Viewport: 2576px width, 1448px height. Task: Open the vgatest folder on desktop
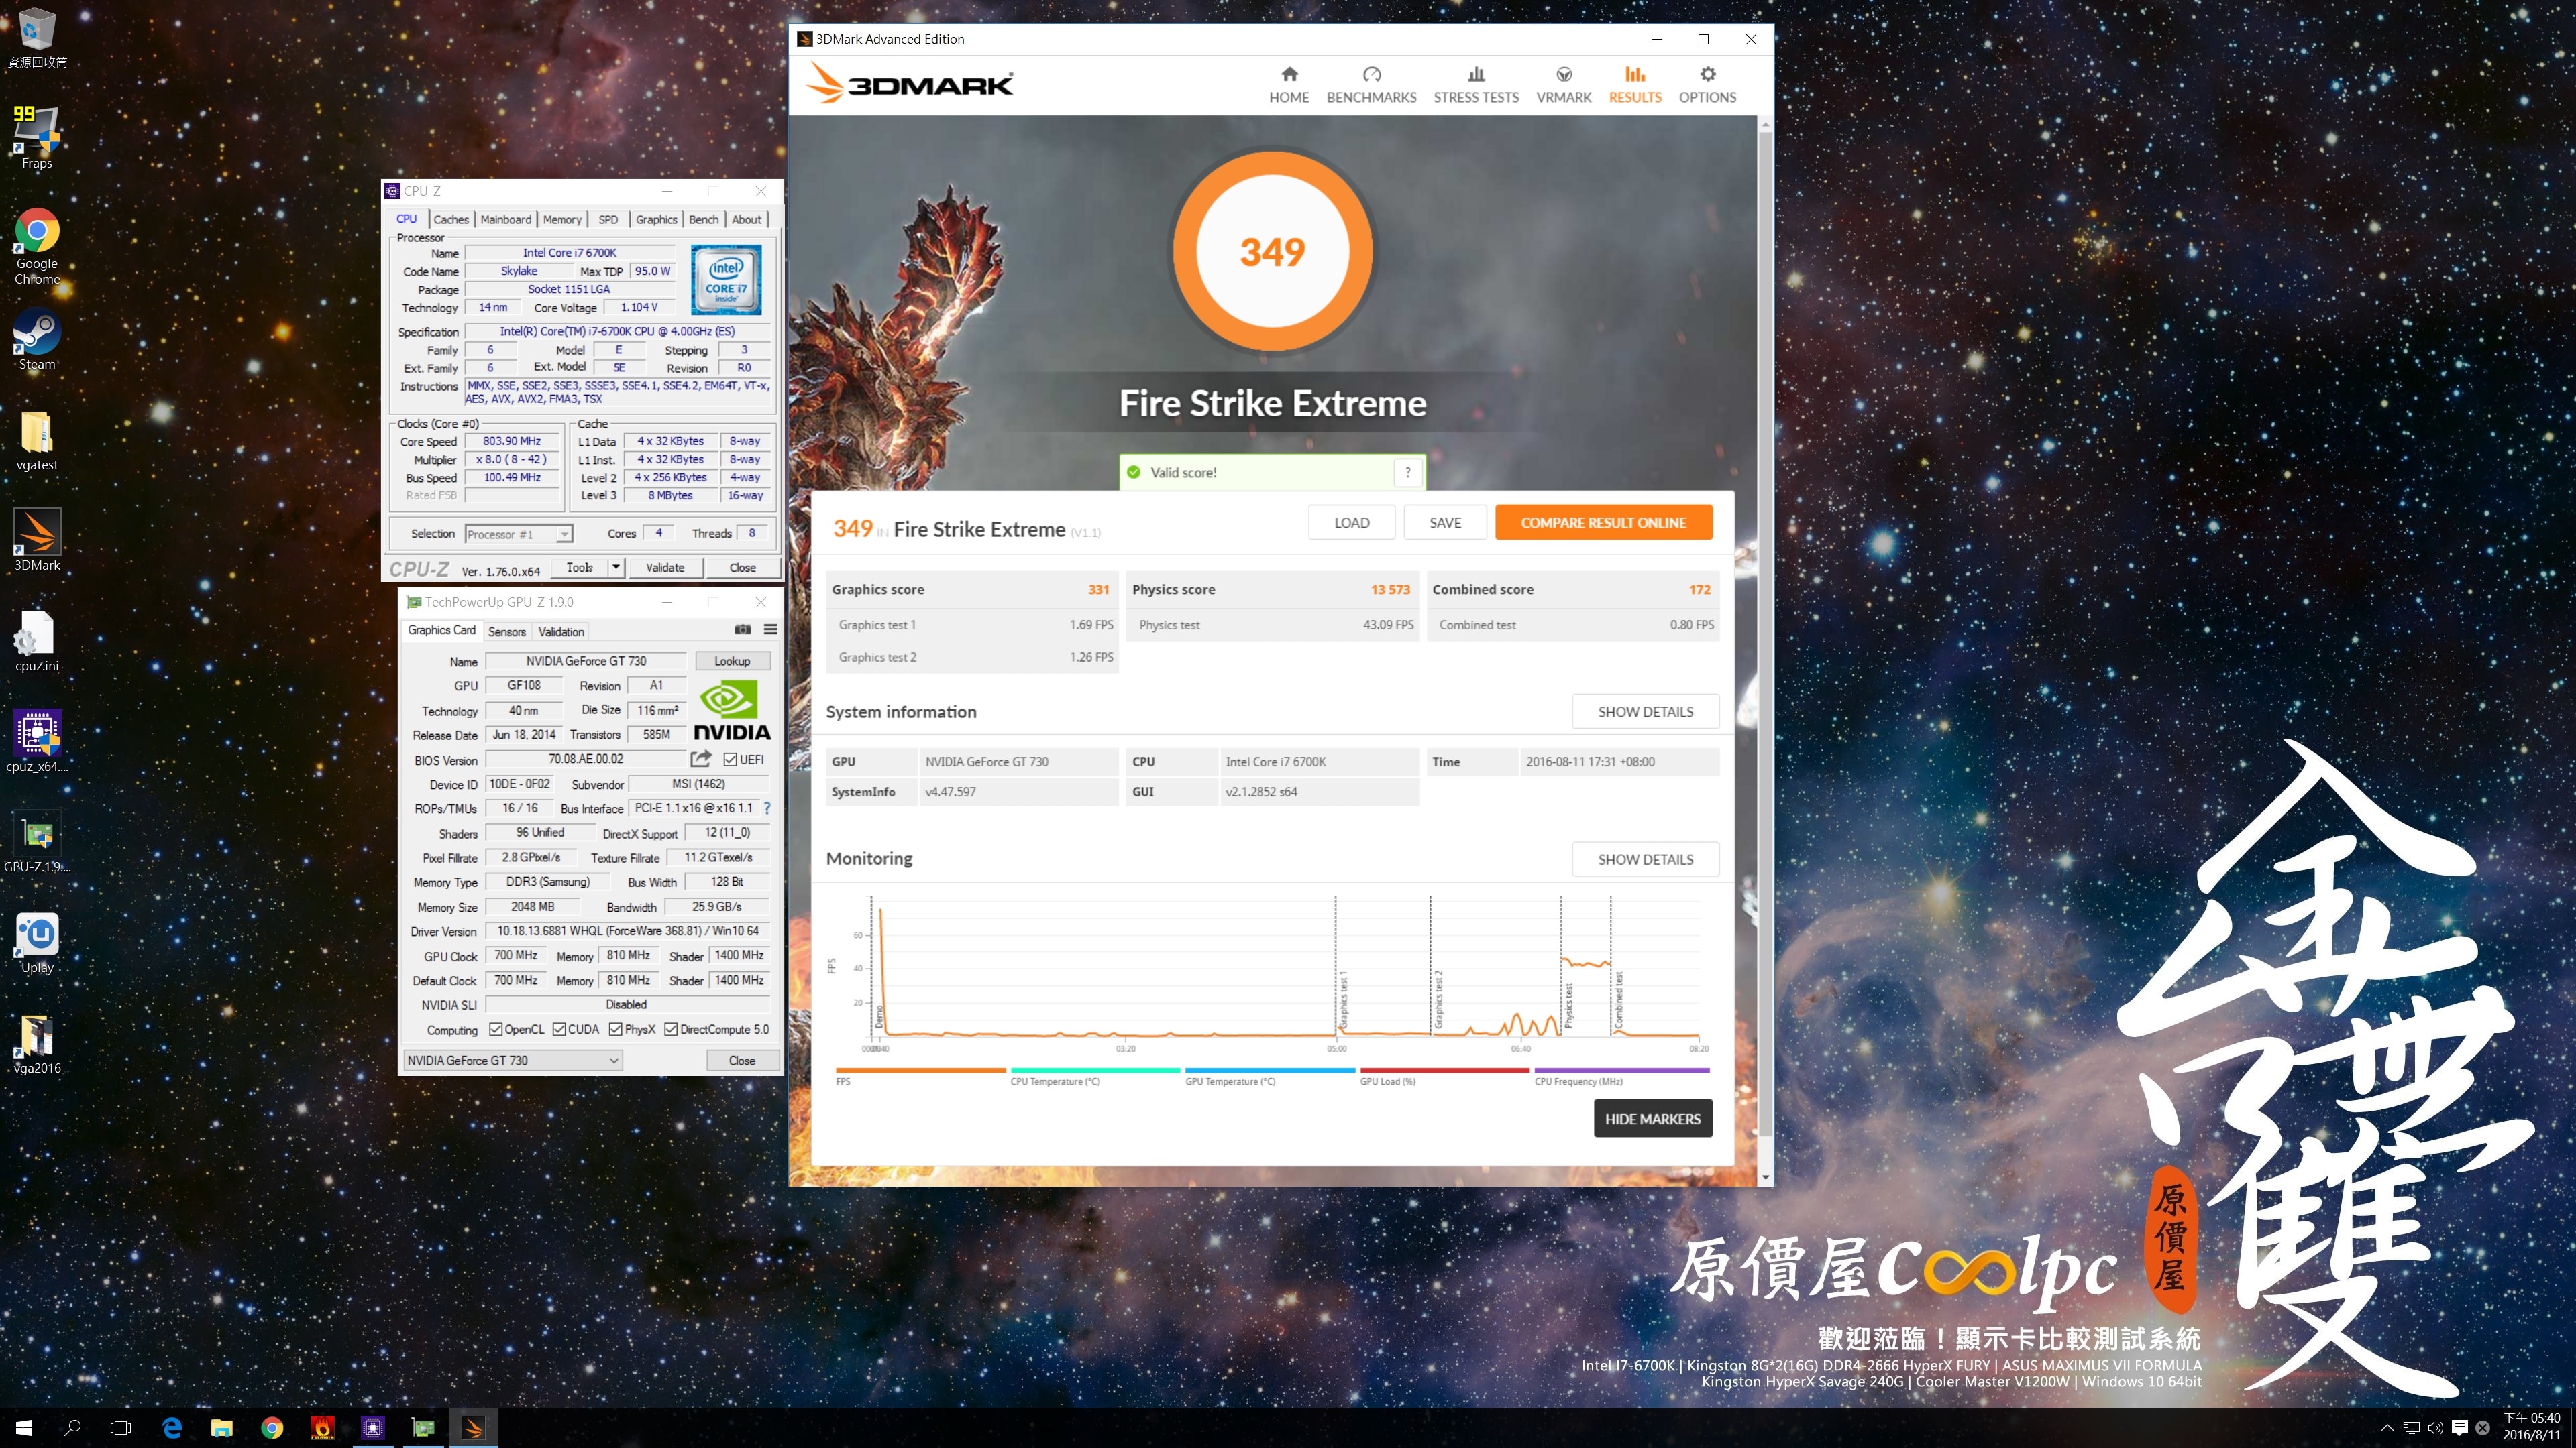(37, 440)
